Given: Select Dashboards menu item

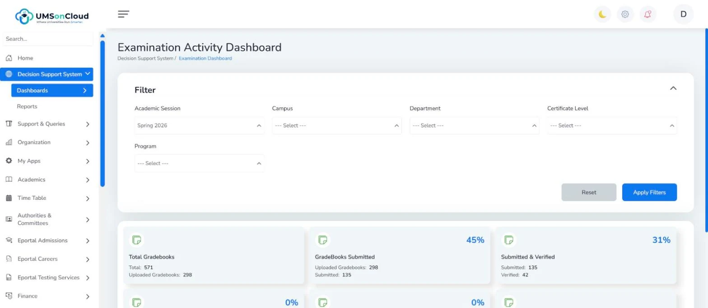Looking at the screenshot, I should [52, 91].
